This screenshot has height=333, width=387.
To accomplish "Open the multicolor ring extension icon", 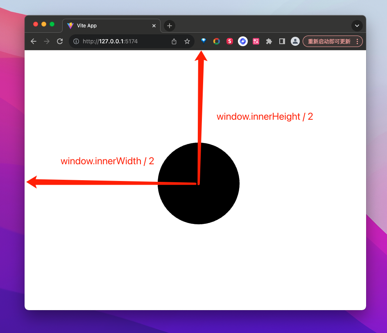I will [x=217, y=41].
